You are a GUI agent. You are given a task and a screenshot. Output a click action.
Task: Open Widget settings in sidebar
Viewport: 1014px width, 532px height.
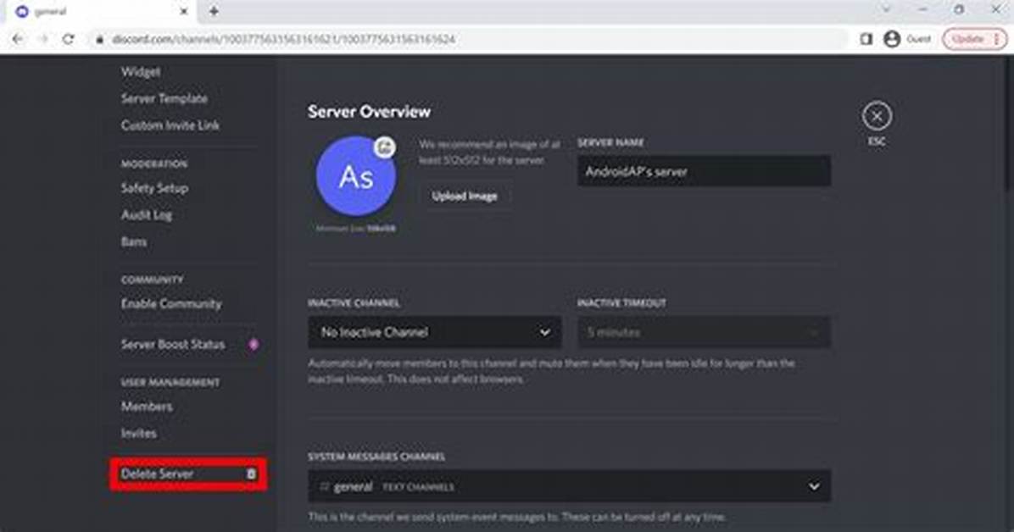(x=141, y=72)
